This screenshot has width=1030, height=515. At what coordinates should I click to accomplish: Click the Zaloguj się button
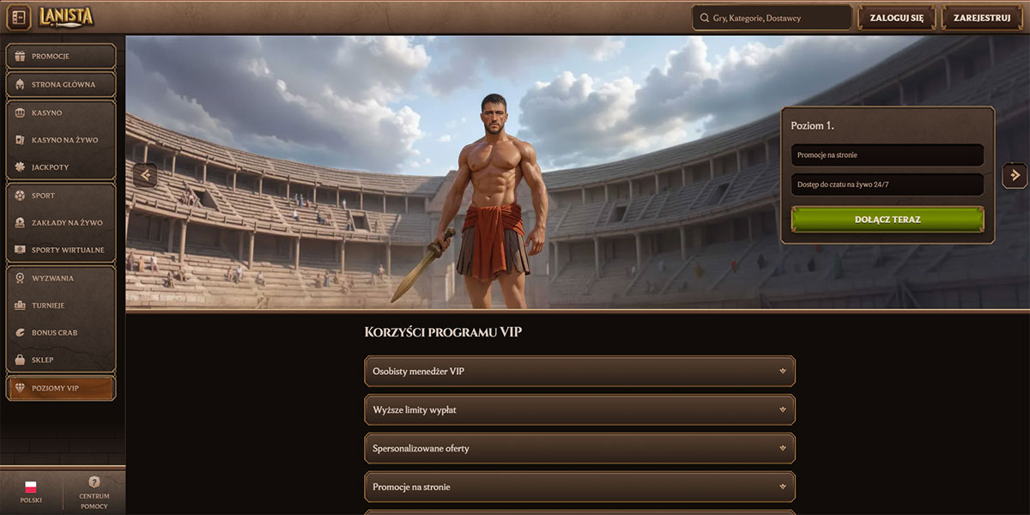point(897,17)
